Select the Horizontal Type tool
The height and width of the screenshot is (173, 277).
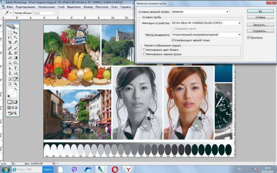(16, 68)
